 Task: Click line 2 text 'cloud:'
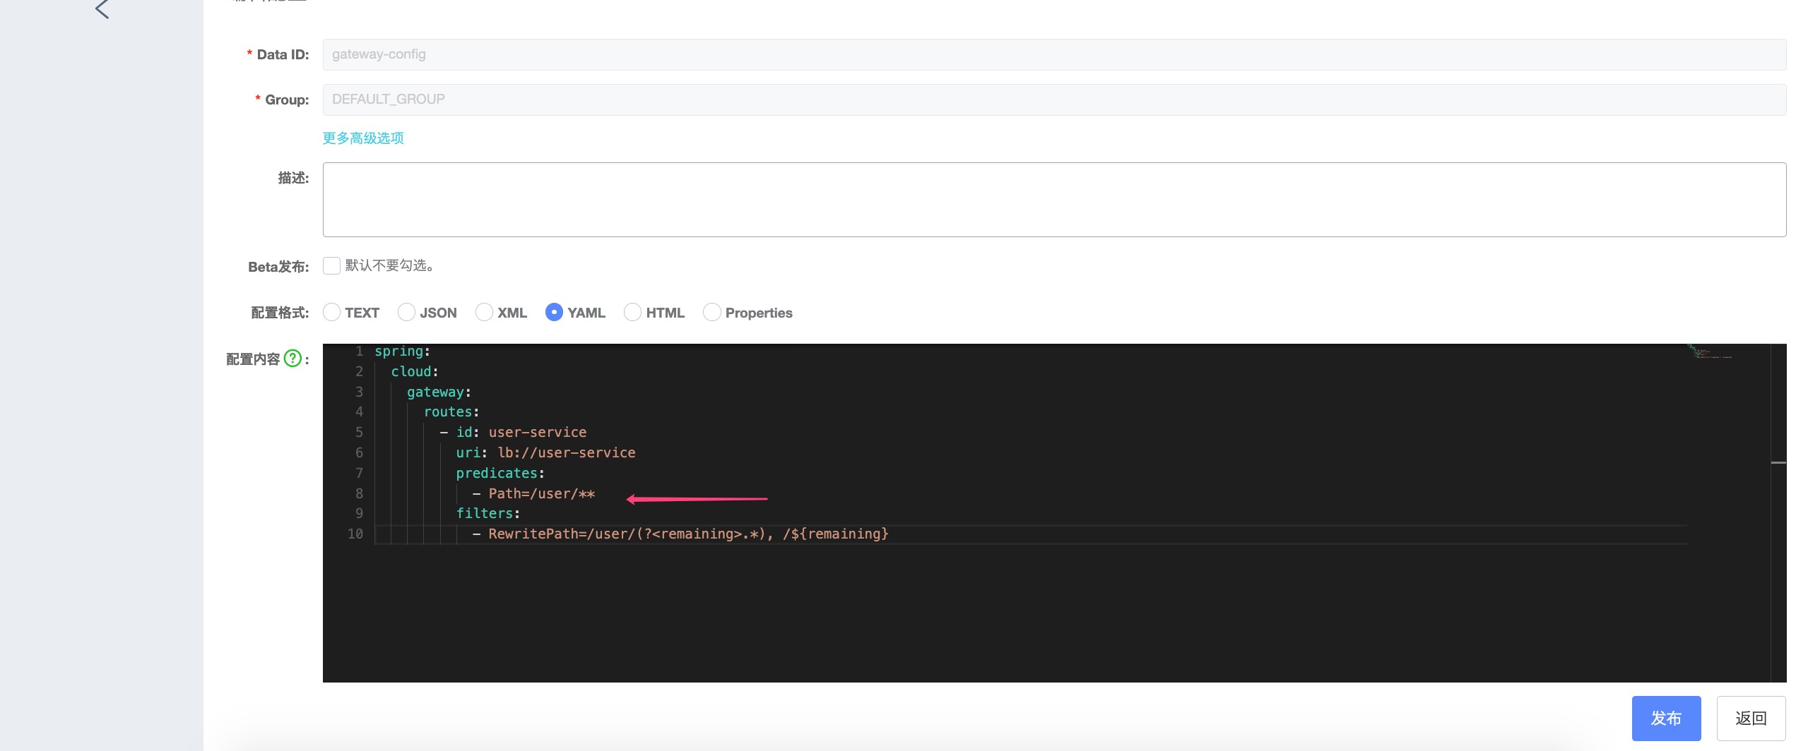click(x=415, y=371)
